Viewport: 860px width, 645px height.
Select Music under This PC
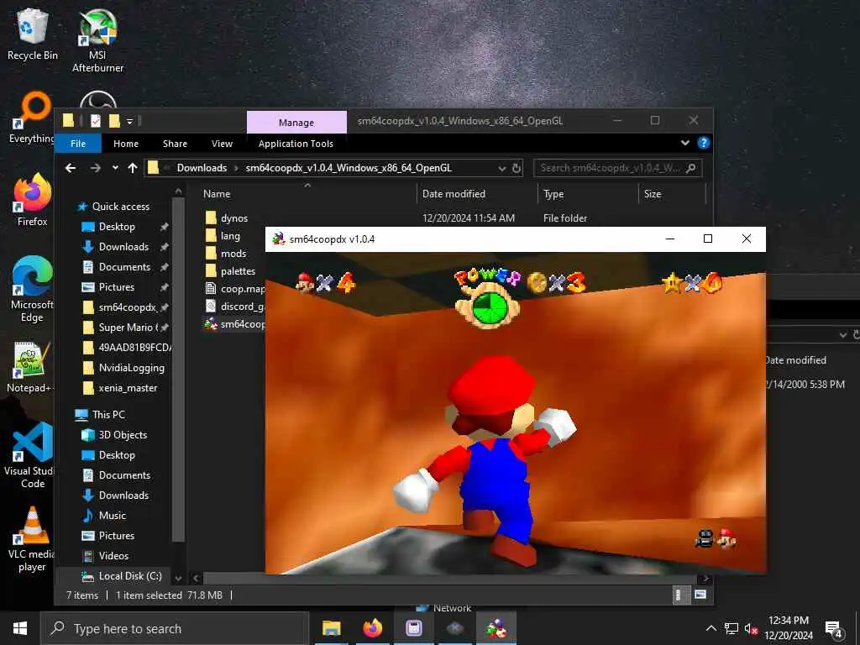(113, 516)
